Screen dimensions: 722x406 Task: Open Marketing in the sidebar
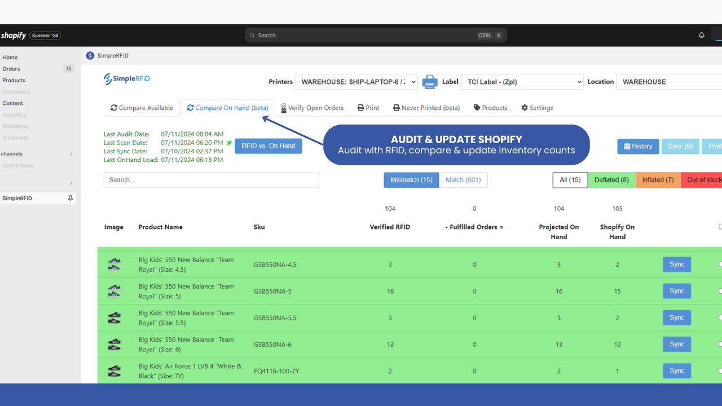[15, 126]
